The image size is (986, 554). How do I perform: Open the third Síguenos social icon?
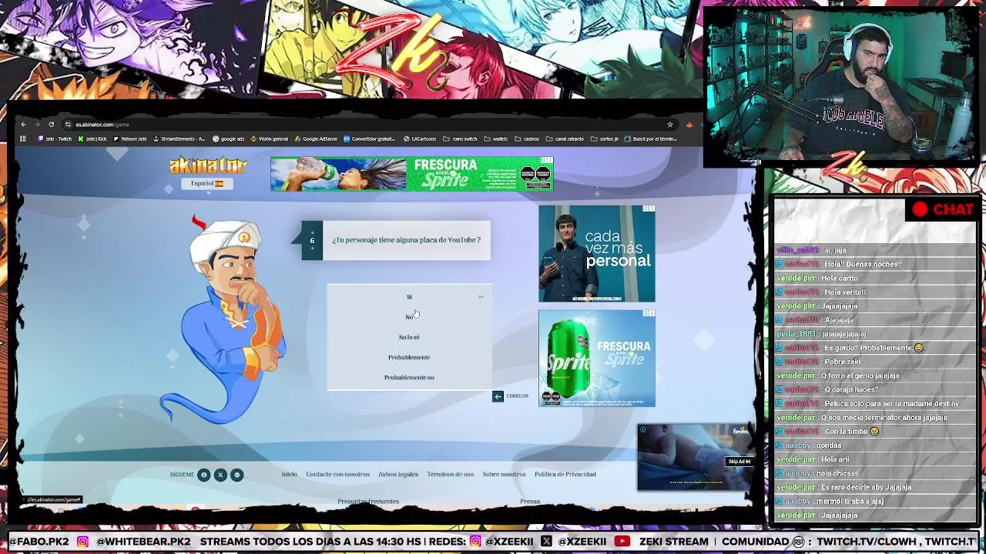point(236,475)
